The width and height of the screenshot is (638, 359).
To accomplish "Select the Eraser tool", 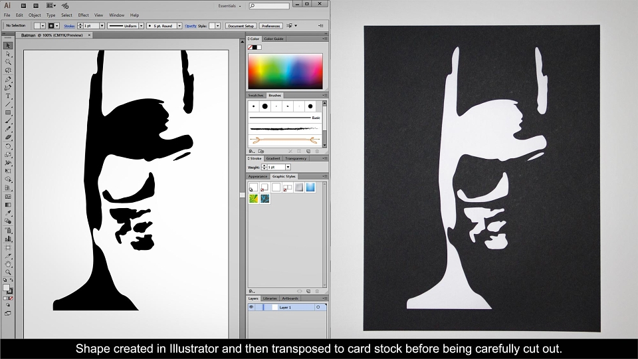I will click(x=8, y=138).
